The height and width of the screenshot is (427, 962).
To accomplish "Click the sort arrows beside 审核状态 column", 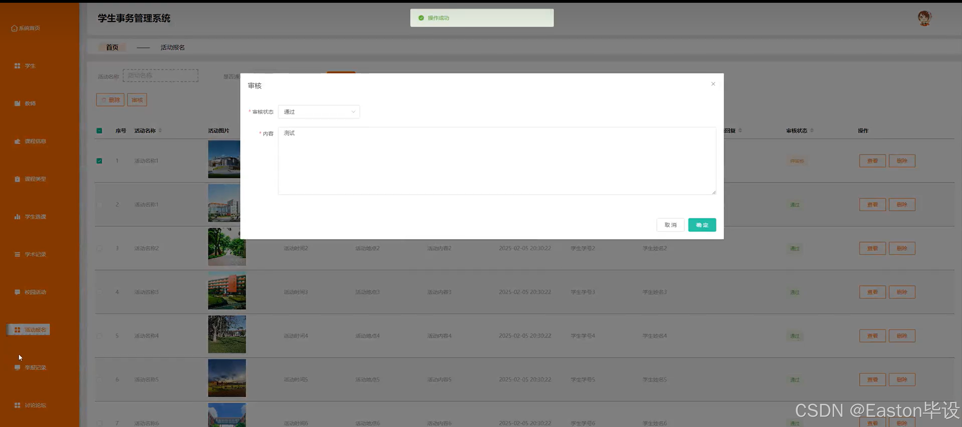I will (812, 131).
